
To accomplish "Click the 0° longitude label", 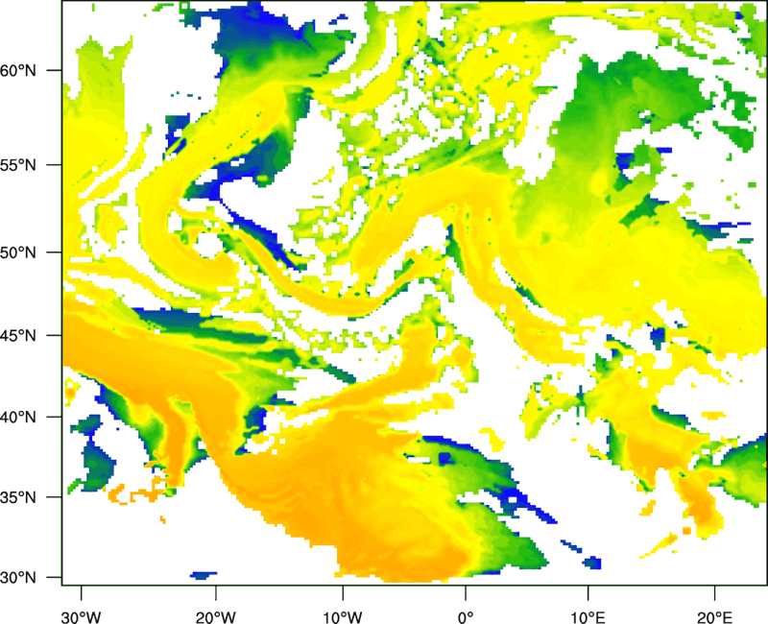I will pos(466,617).
